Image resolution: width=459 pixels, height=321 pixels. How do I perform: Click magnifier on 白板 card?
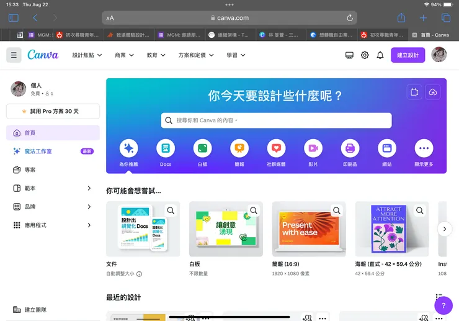254,210
